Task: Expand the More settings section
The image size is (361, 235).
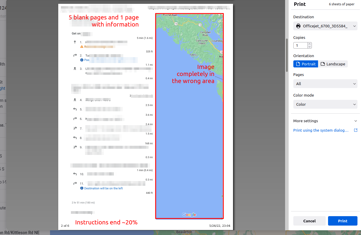Action: 325,121
